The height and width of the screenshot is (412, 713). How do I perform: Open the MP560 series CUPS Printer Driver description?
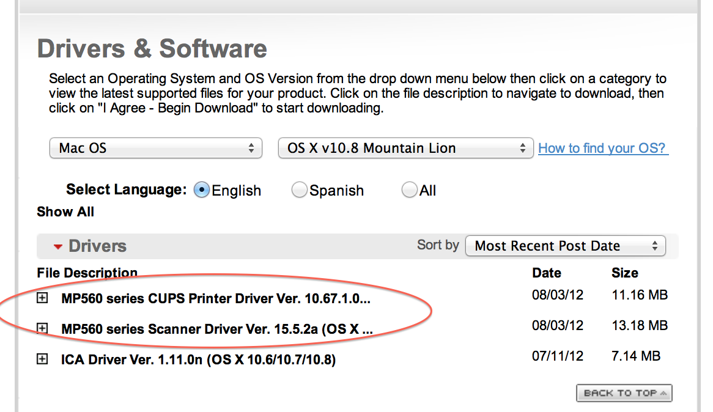[x=216, y=299]
